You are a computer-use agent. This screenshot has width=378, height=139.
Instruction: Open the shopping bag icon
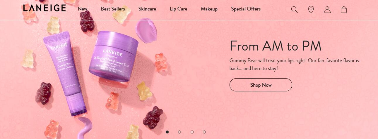(344, 10)
